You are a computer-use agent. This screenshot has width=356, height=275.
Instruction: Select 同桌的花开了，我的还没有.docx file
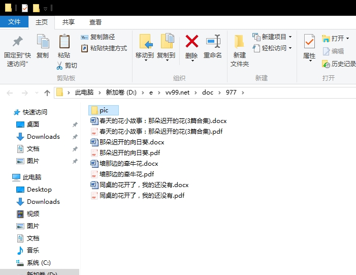click(x=139, y=185)
